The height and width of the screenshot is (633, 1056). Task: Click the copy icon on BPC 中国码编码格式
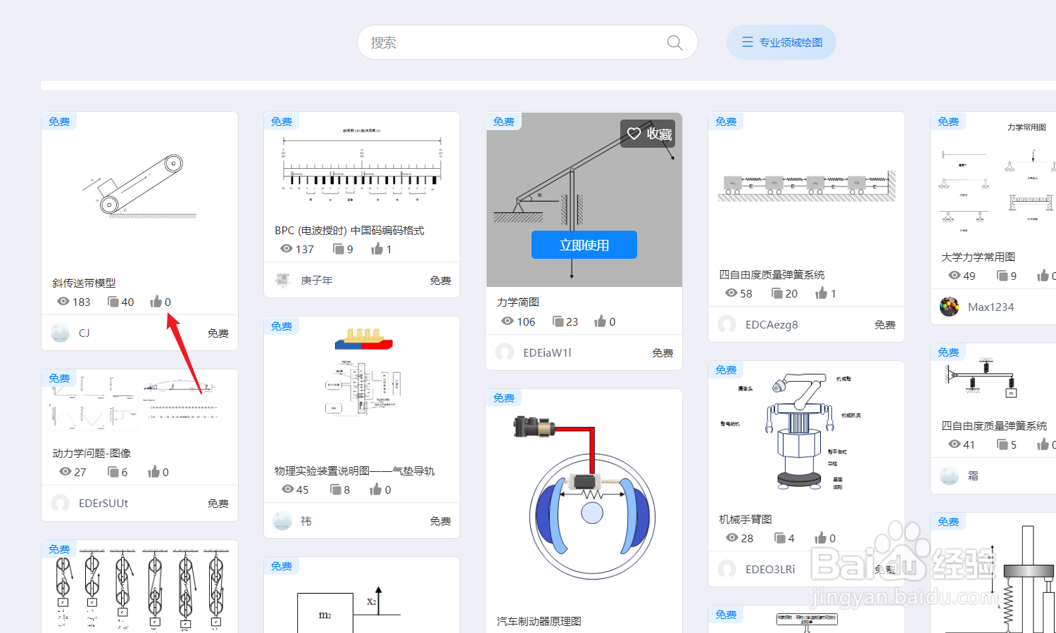(x=338, y=249)
